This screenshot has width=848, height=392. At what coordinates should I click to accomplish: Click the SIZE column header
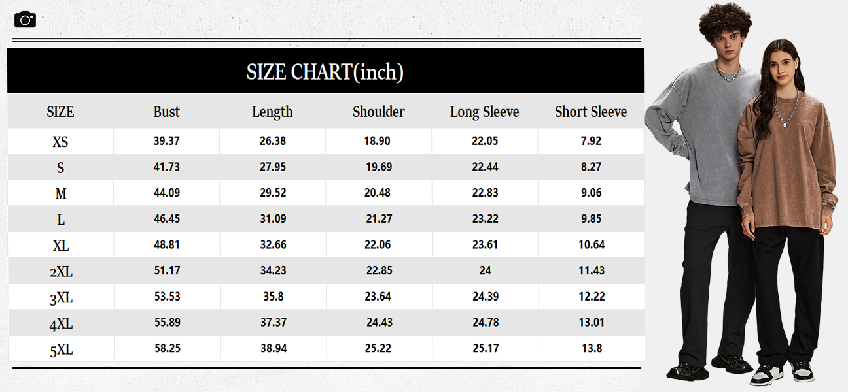pos(60,112)
